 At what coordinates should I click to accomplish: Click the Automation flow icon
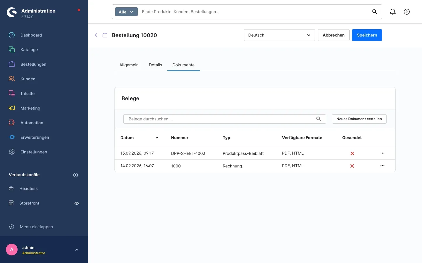[12, 123]
